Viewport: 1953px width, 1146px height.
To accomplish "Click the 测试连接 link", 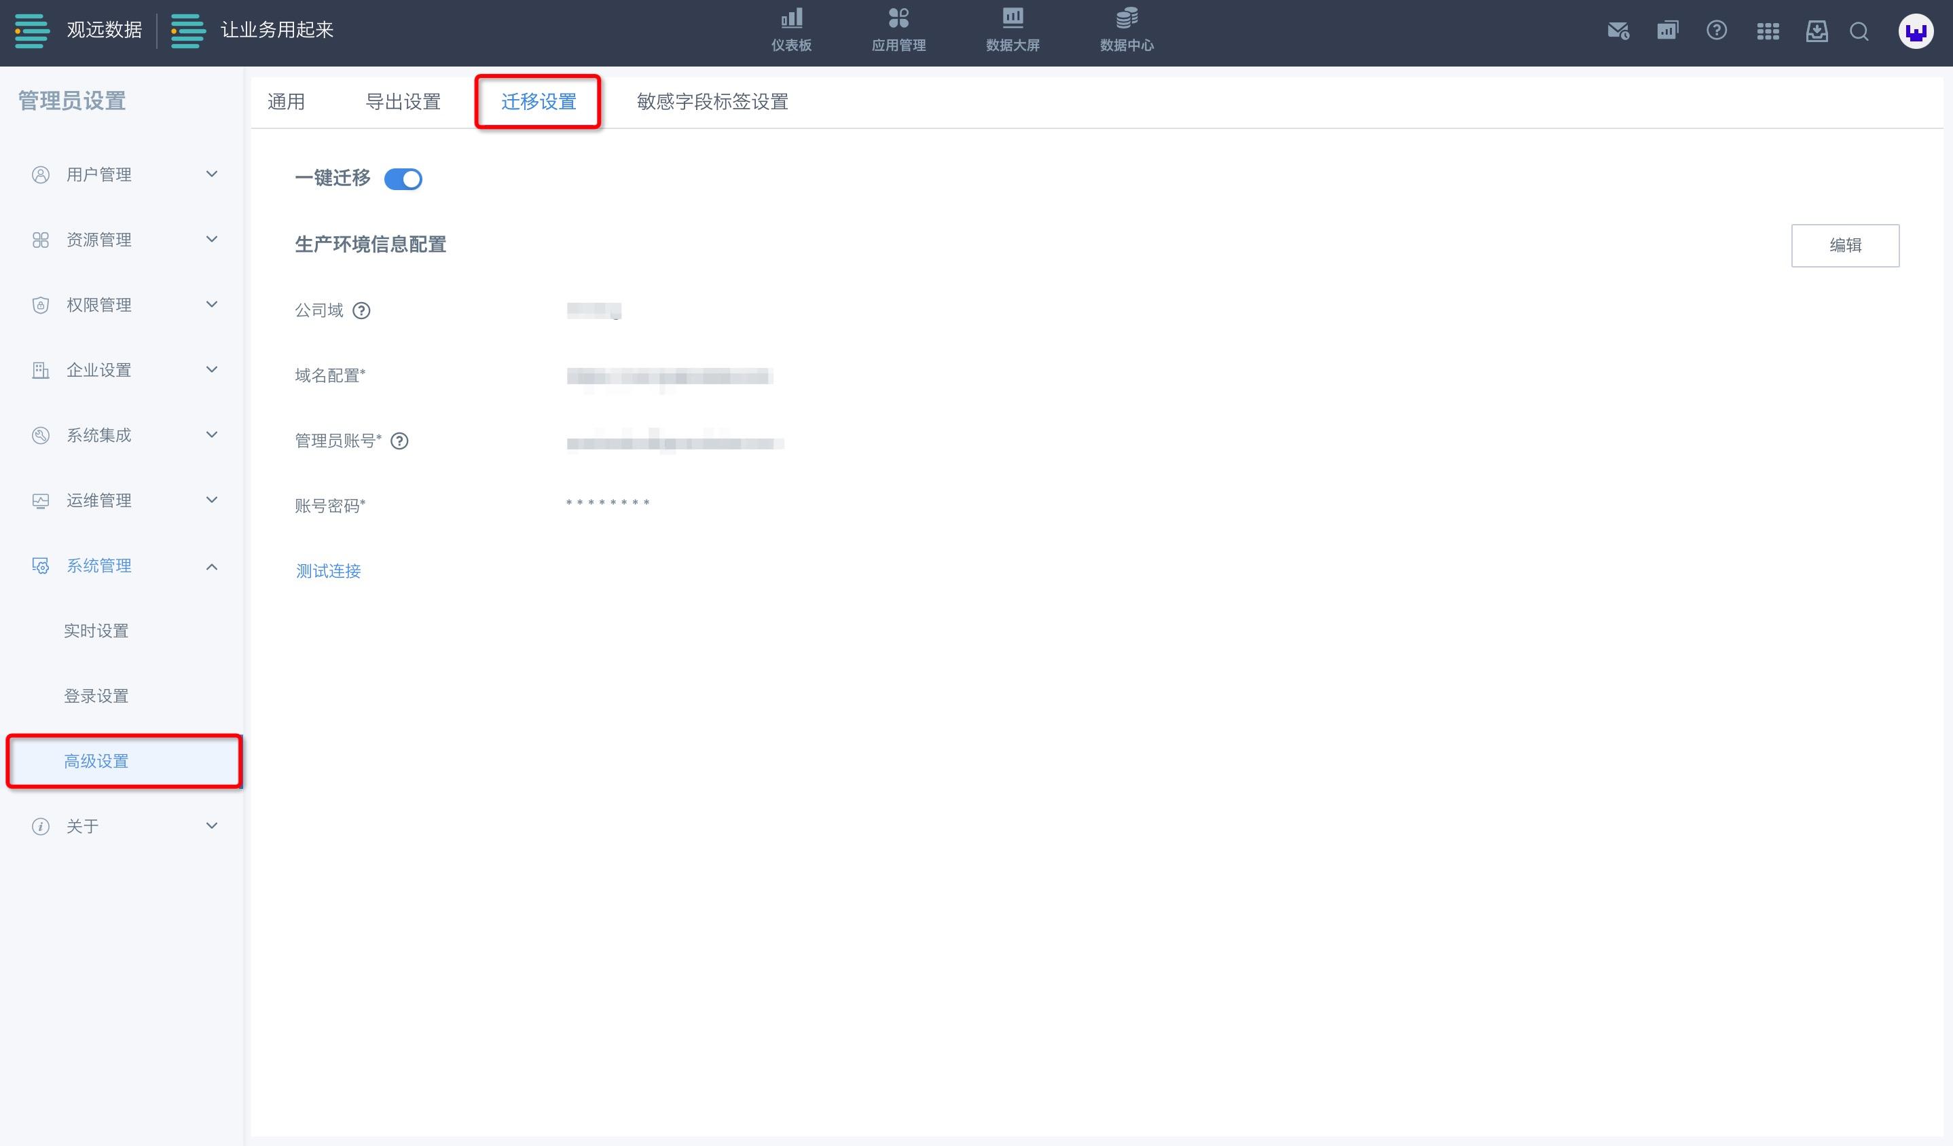I will tap(328, 571).
